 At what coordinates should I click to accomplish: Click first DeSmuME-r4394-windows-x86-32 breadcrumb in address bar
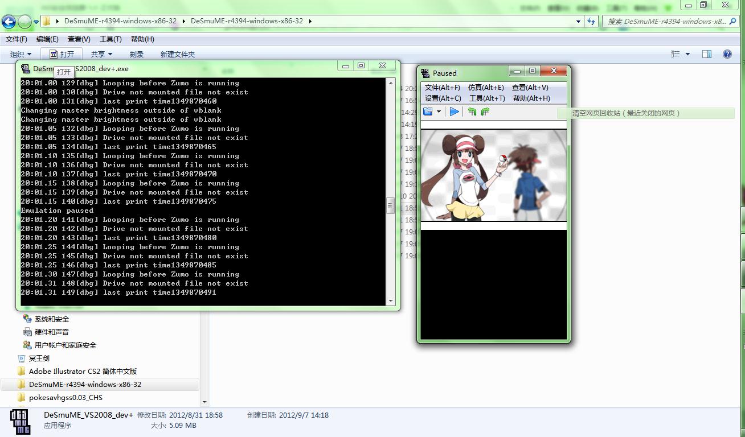[x=120, y=21]
